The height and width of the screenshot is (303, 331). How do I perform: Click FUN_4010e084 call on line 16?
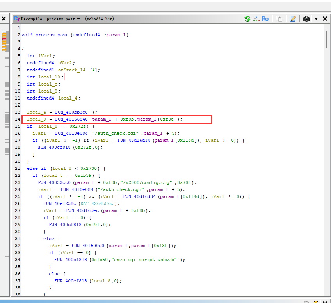point(71,133)
